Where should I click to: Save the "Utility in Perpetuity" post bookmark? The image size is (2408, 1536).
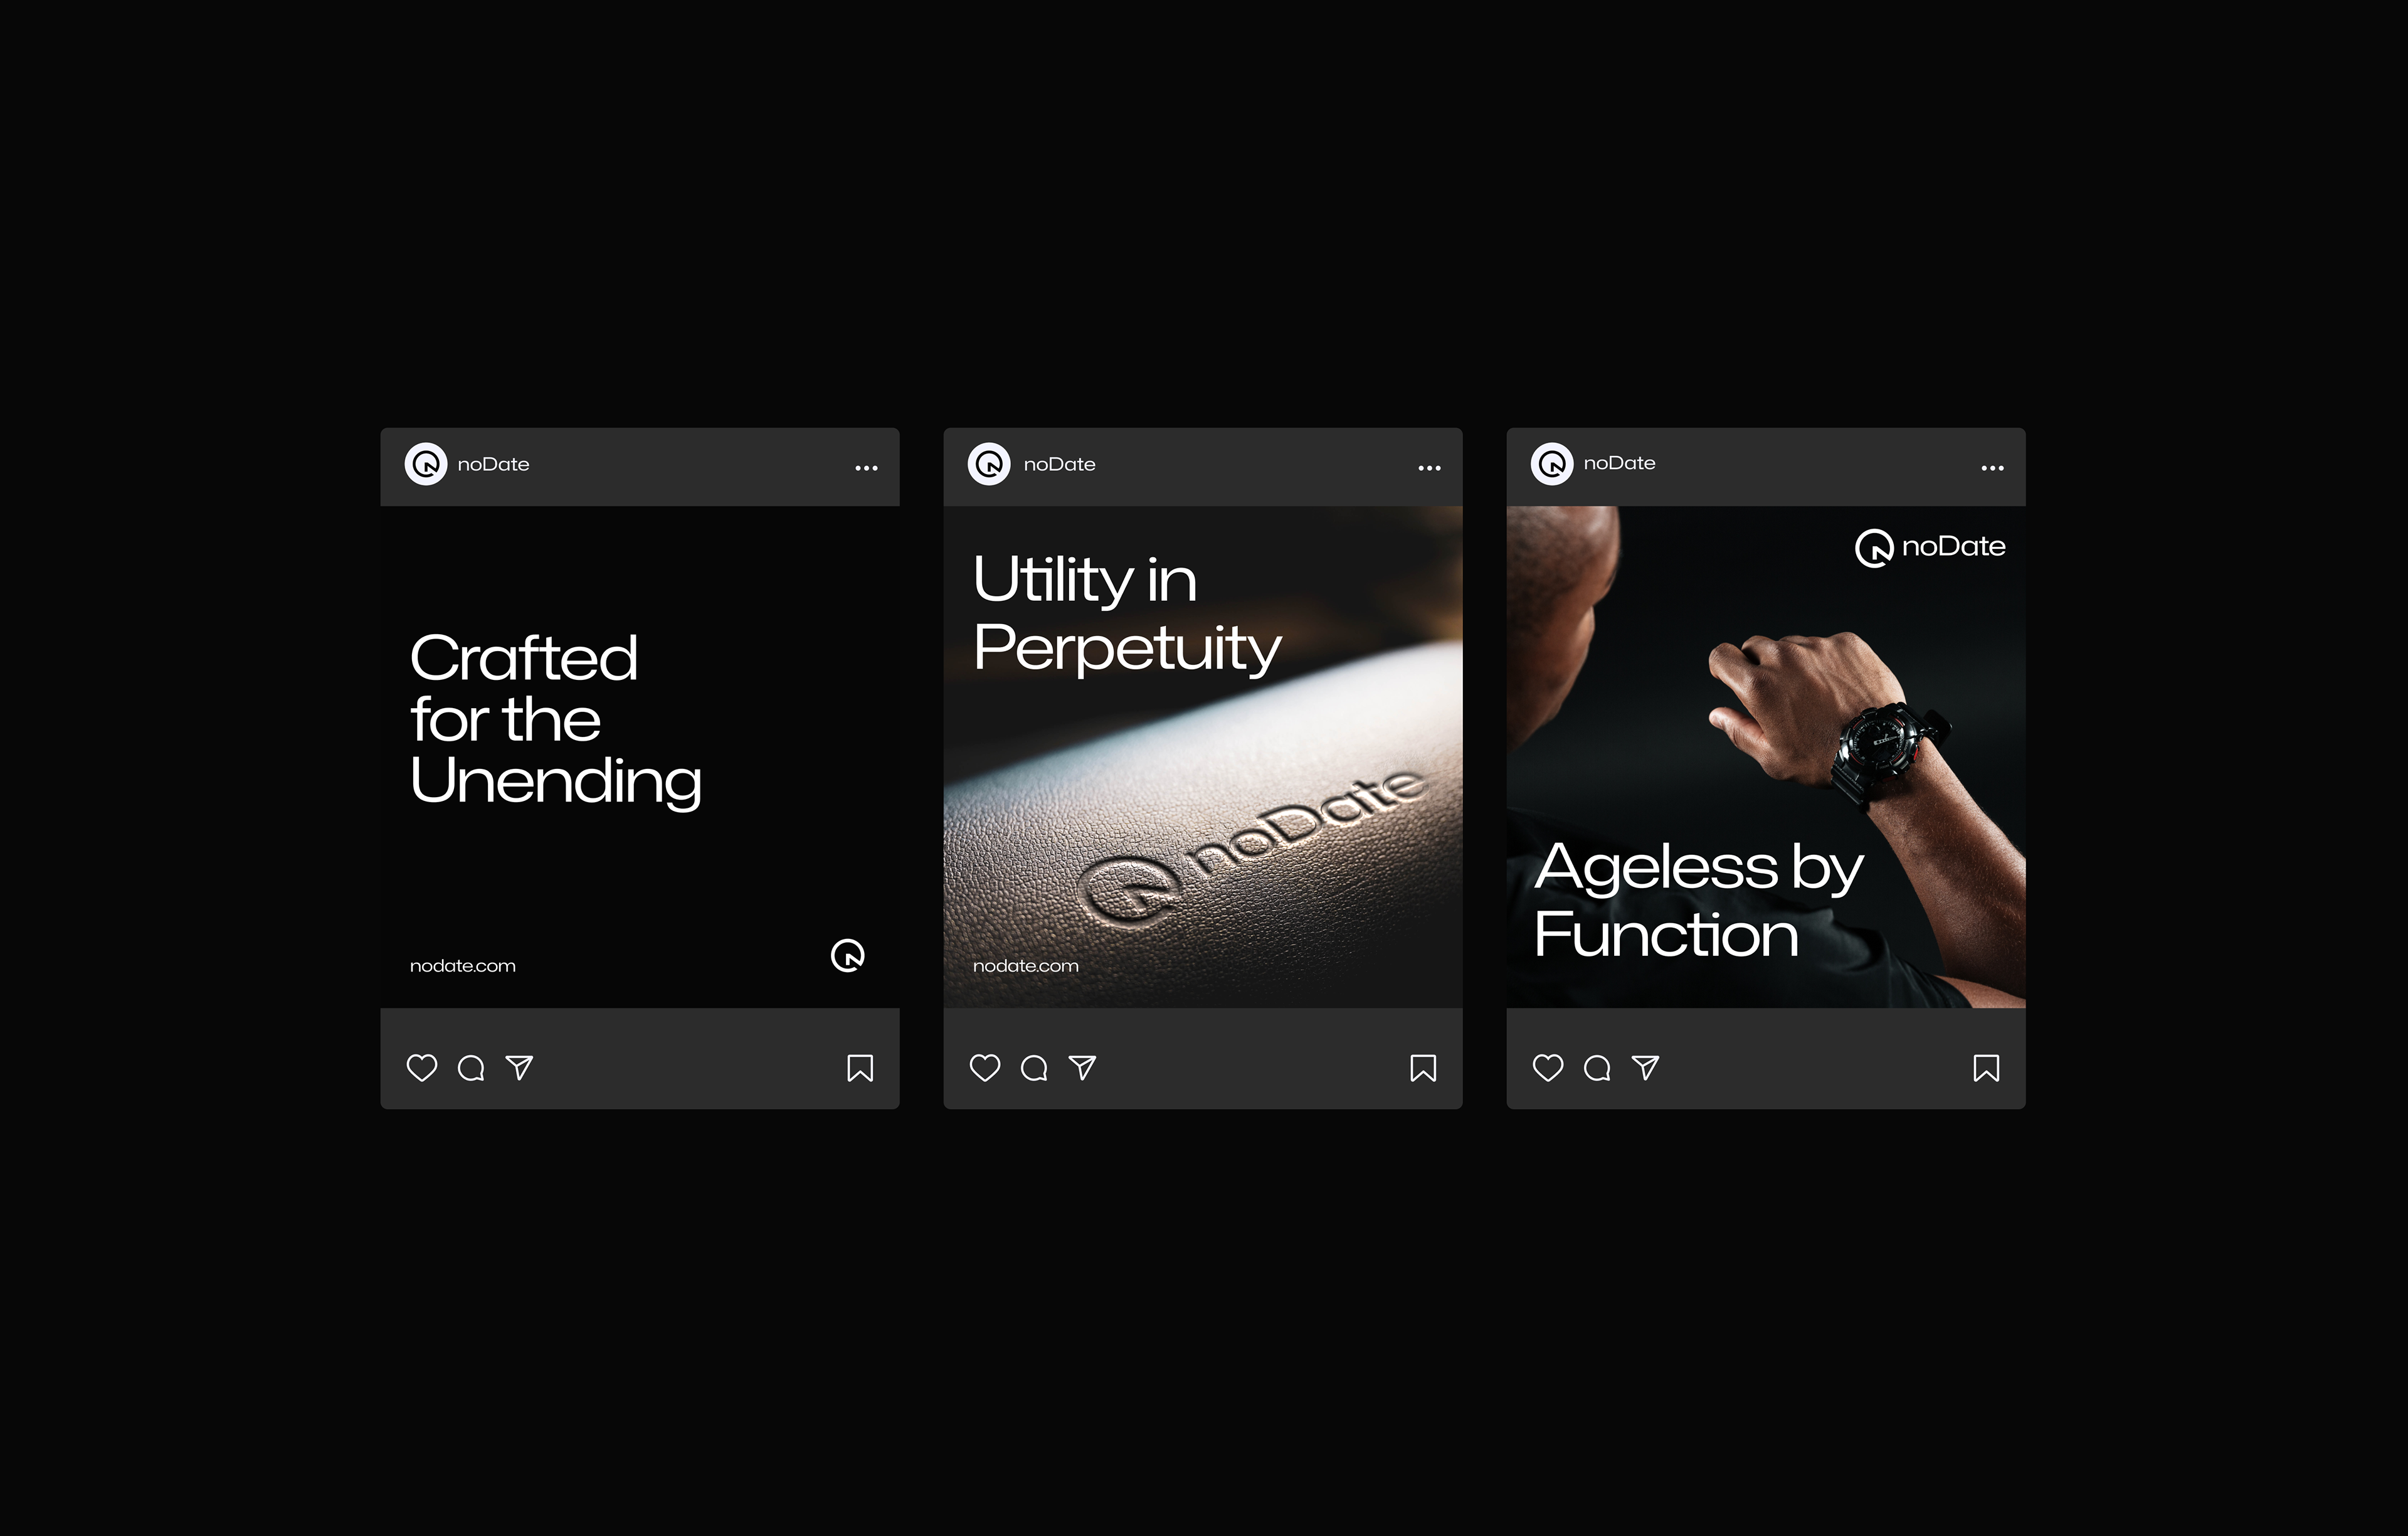[1423, 1068]
